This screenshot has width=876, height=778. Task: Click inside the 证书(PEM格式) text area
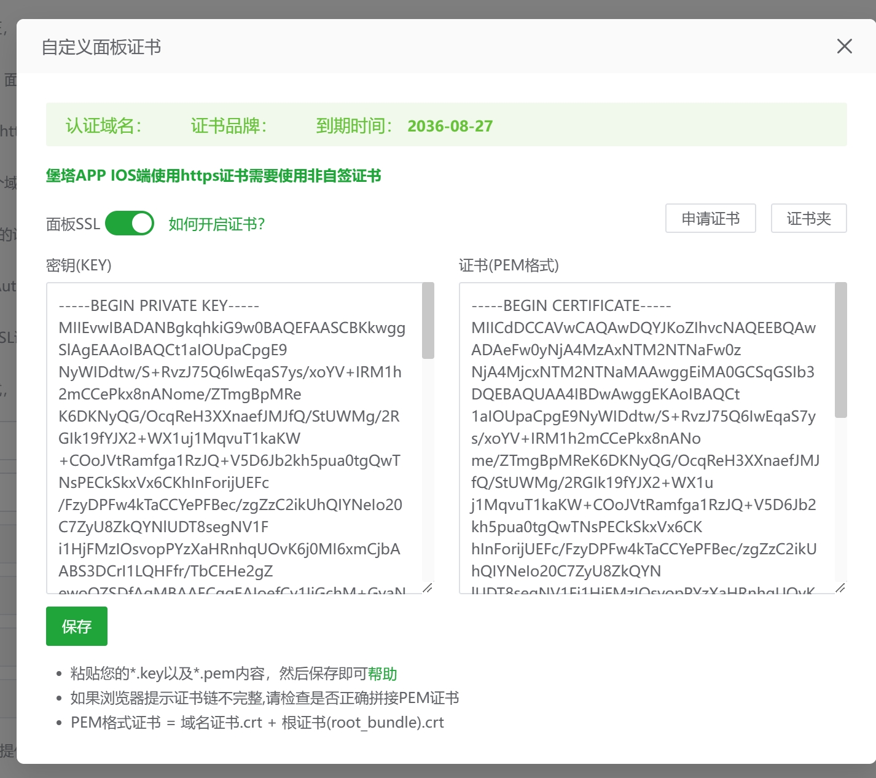point(647,438)
